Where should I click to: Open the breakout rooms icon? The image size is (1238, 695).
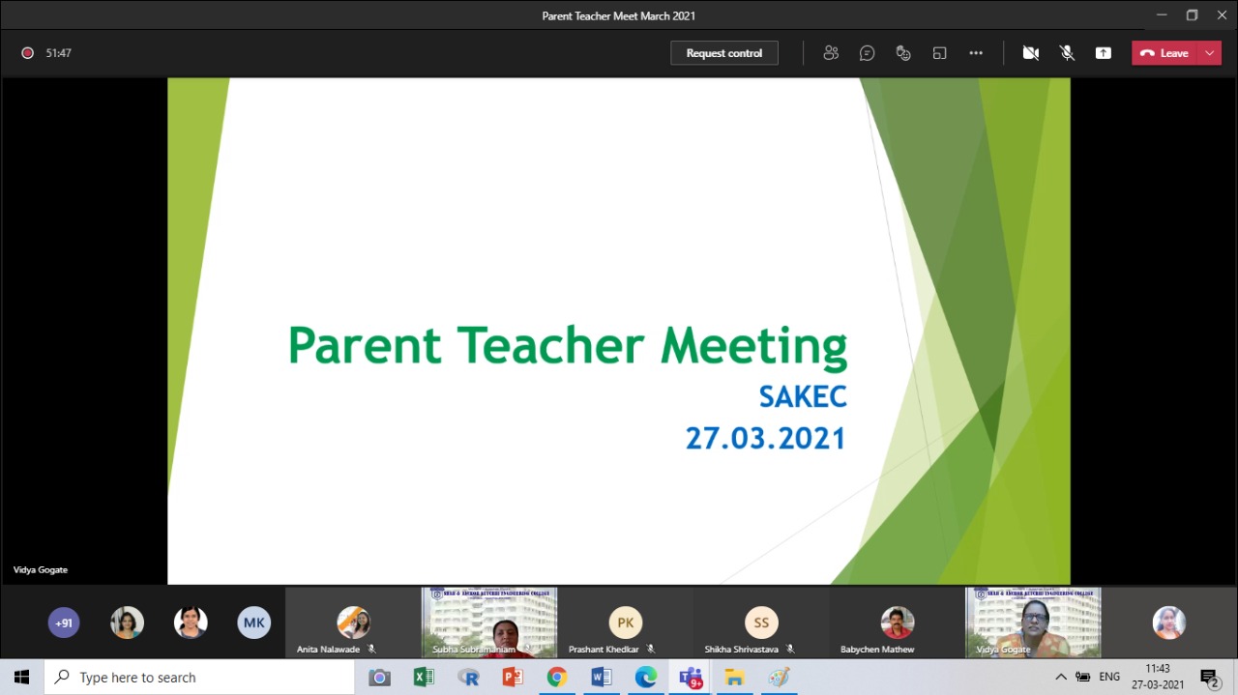click(939, 53)
